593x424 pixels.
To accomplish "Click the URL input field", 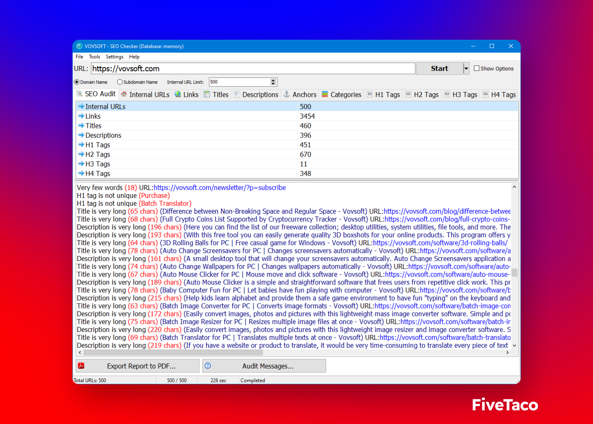I will [253, 68].
